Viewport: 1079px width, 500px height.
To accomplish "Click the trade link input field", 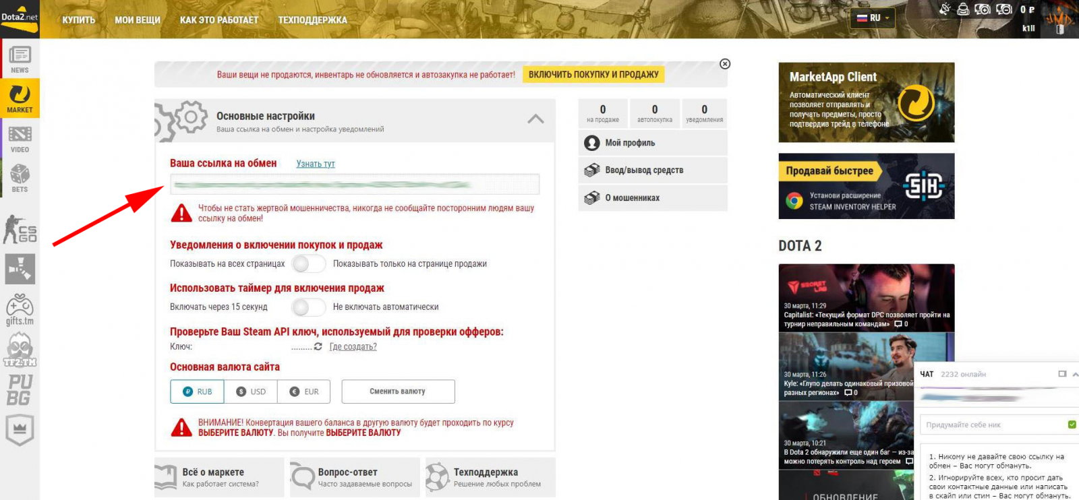I will click(x=355, y=184).
